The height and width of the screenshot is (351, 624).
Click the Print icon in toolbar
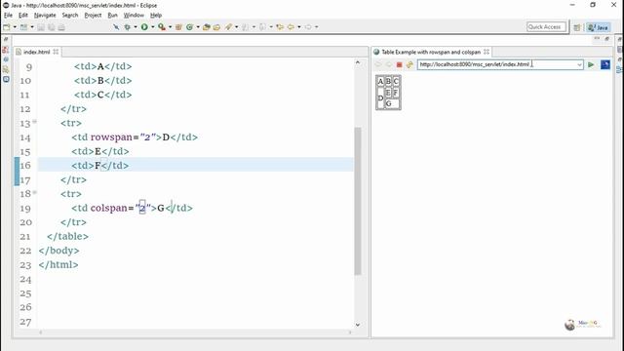61,27
